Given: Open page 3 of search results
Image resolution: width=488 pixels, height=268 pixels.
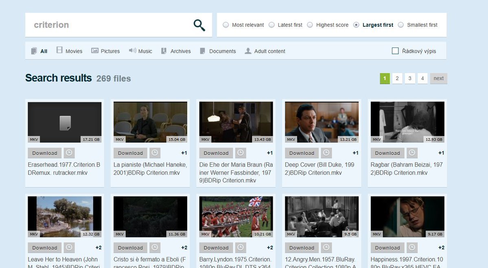Looking at the screenshot, I should click(x=410, y=78).
